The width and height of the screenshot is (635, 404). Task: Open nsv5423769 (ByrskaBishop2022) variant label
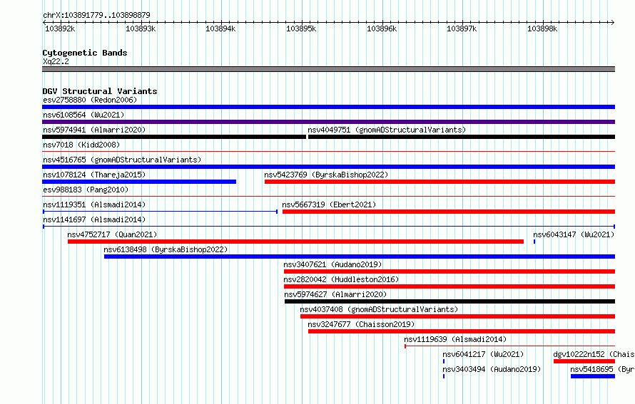point(326,175)
